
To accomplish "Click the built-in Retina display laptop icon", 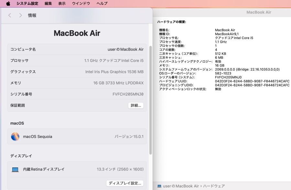I will click(x=15, y=169).
